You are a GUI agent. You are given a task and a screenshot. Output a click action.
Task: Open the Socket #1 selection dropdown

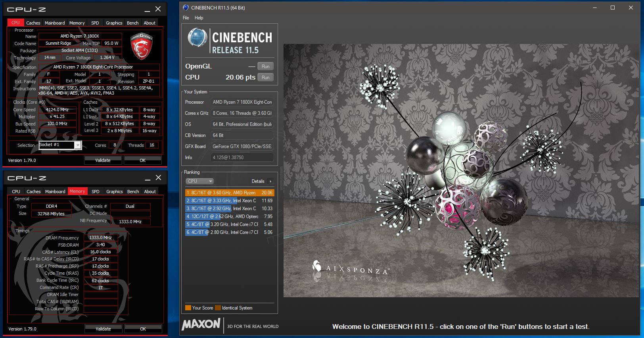coord(78,145)
